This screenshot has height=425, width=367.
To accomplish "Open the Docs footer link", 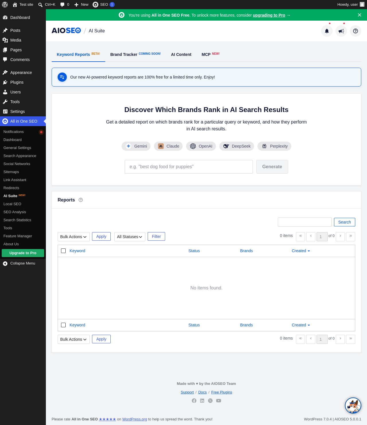I will [202, 392].
